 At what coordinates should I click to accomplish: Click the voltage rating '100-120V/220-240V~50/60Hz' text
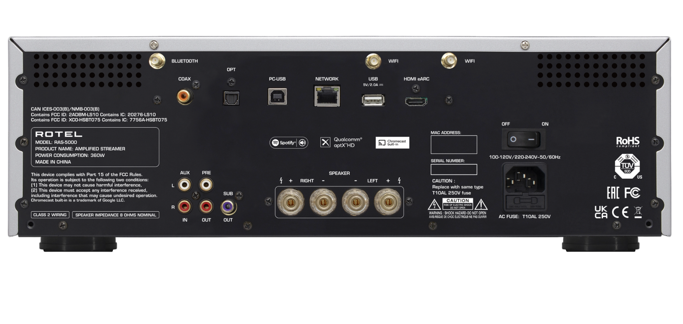[525, 157]
